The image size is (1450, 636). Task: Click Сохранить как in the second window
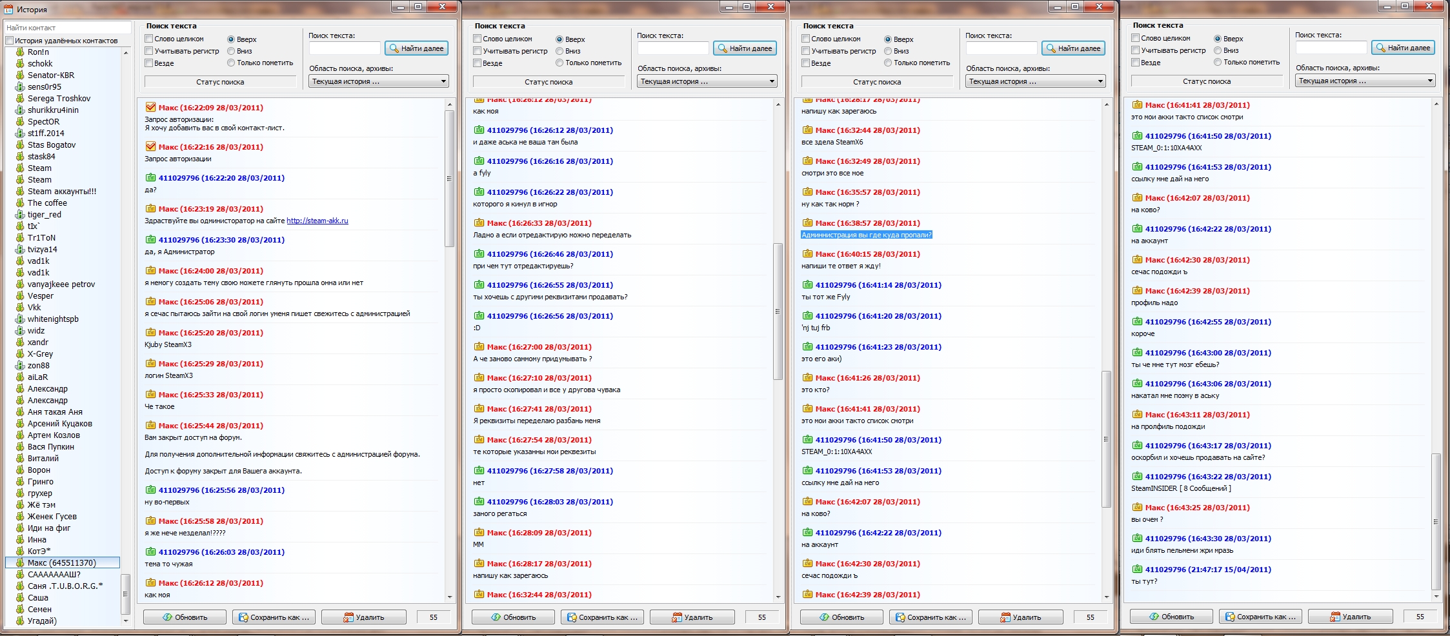point(602,617)
